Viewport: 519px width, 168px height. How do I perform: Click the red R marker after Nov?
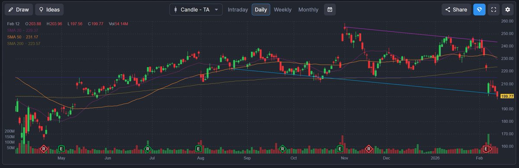[369, 149]
